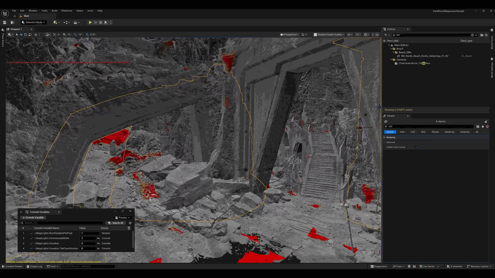The width and height of the screenshot is (495, 278).
Task: Click the Enter Console Command input field
Action: [88, 266]
